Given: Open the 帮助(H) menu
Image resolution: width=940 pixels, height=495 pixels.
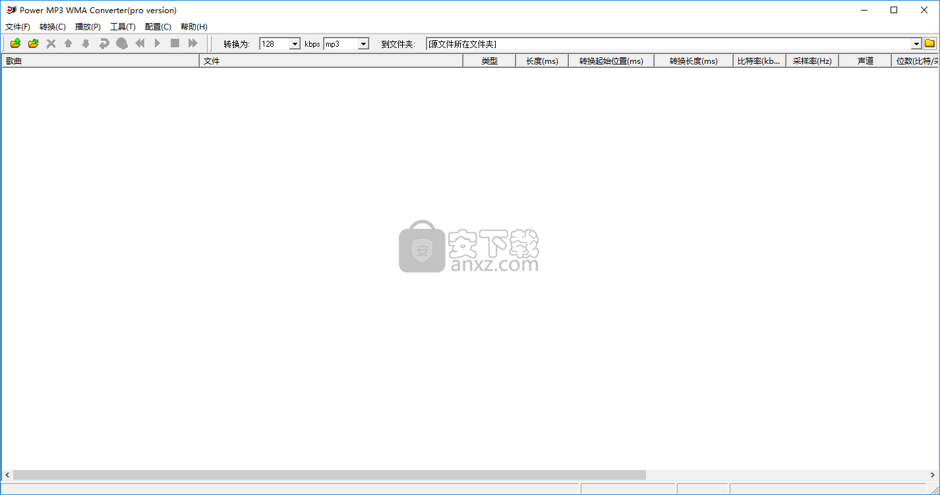Looking at the screenshot, I should coord(194,27).
